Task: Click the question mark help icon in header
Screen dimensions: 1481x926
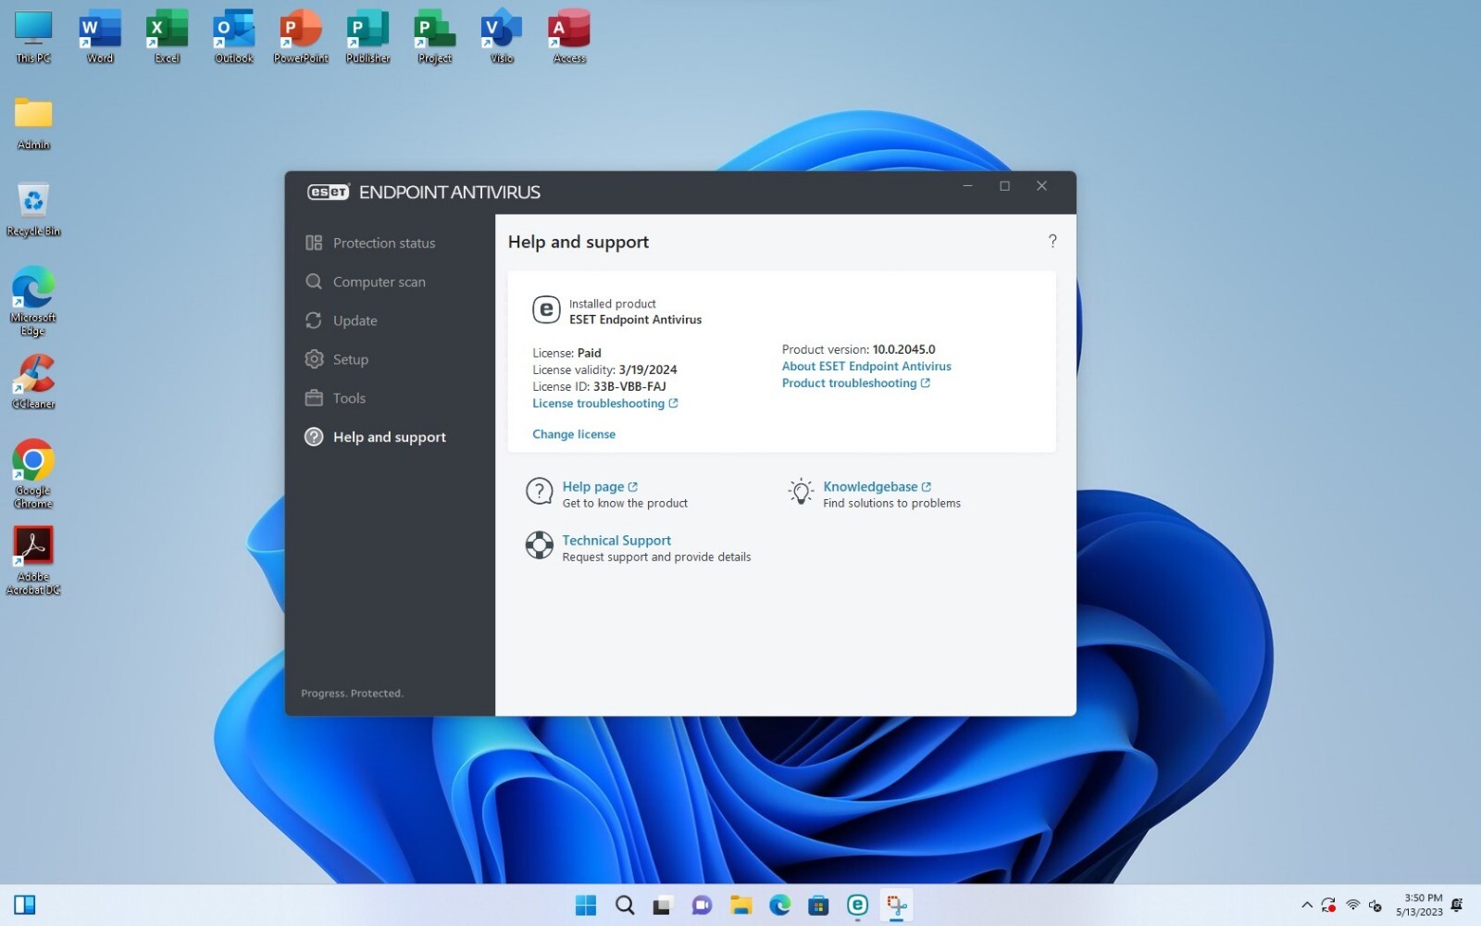Action: [1052, 241]
